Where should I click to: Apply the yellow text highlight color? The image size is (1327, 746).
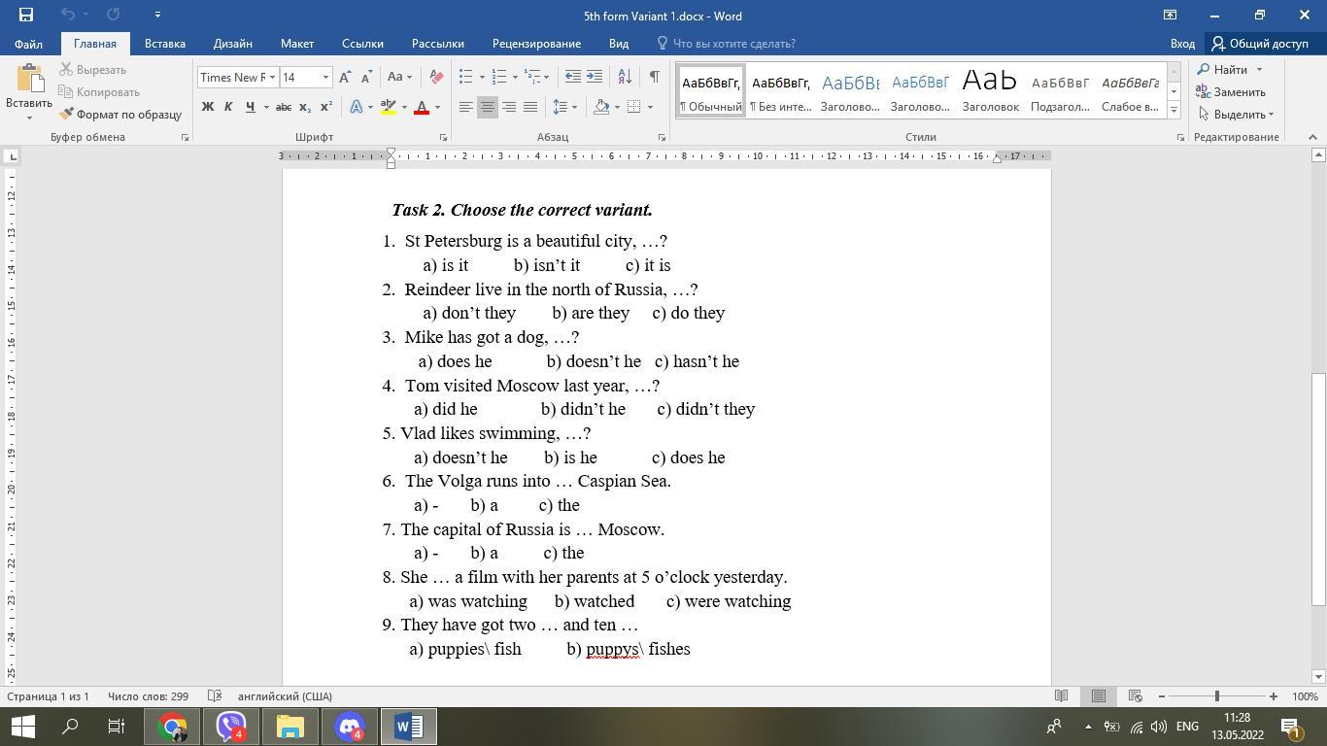tap(389, 107)
